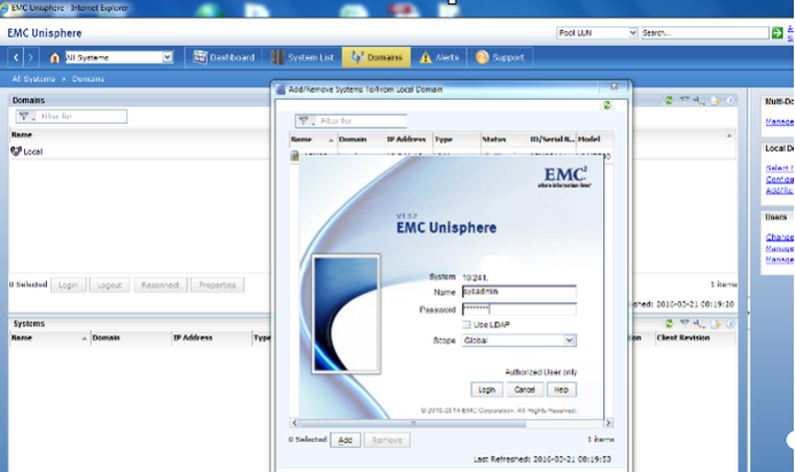795x472 pixels.
Task: Open the Domains panel help icon
Action: click(x=730, y=100)
